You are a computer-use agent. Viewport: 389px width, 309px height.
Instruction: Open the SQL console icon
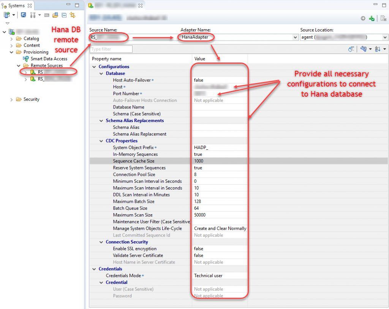tap(47, 15)
